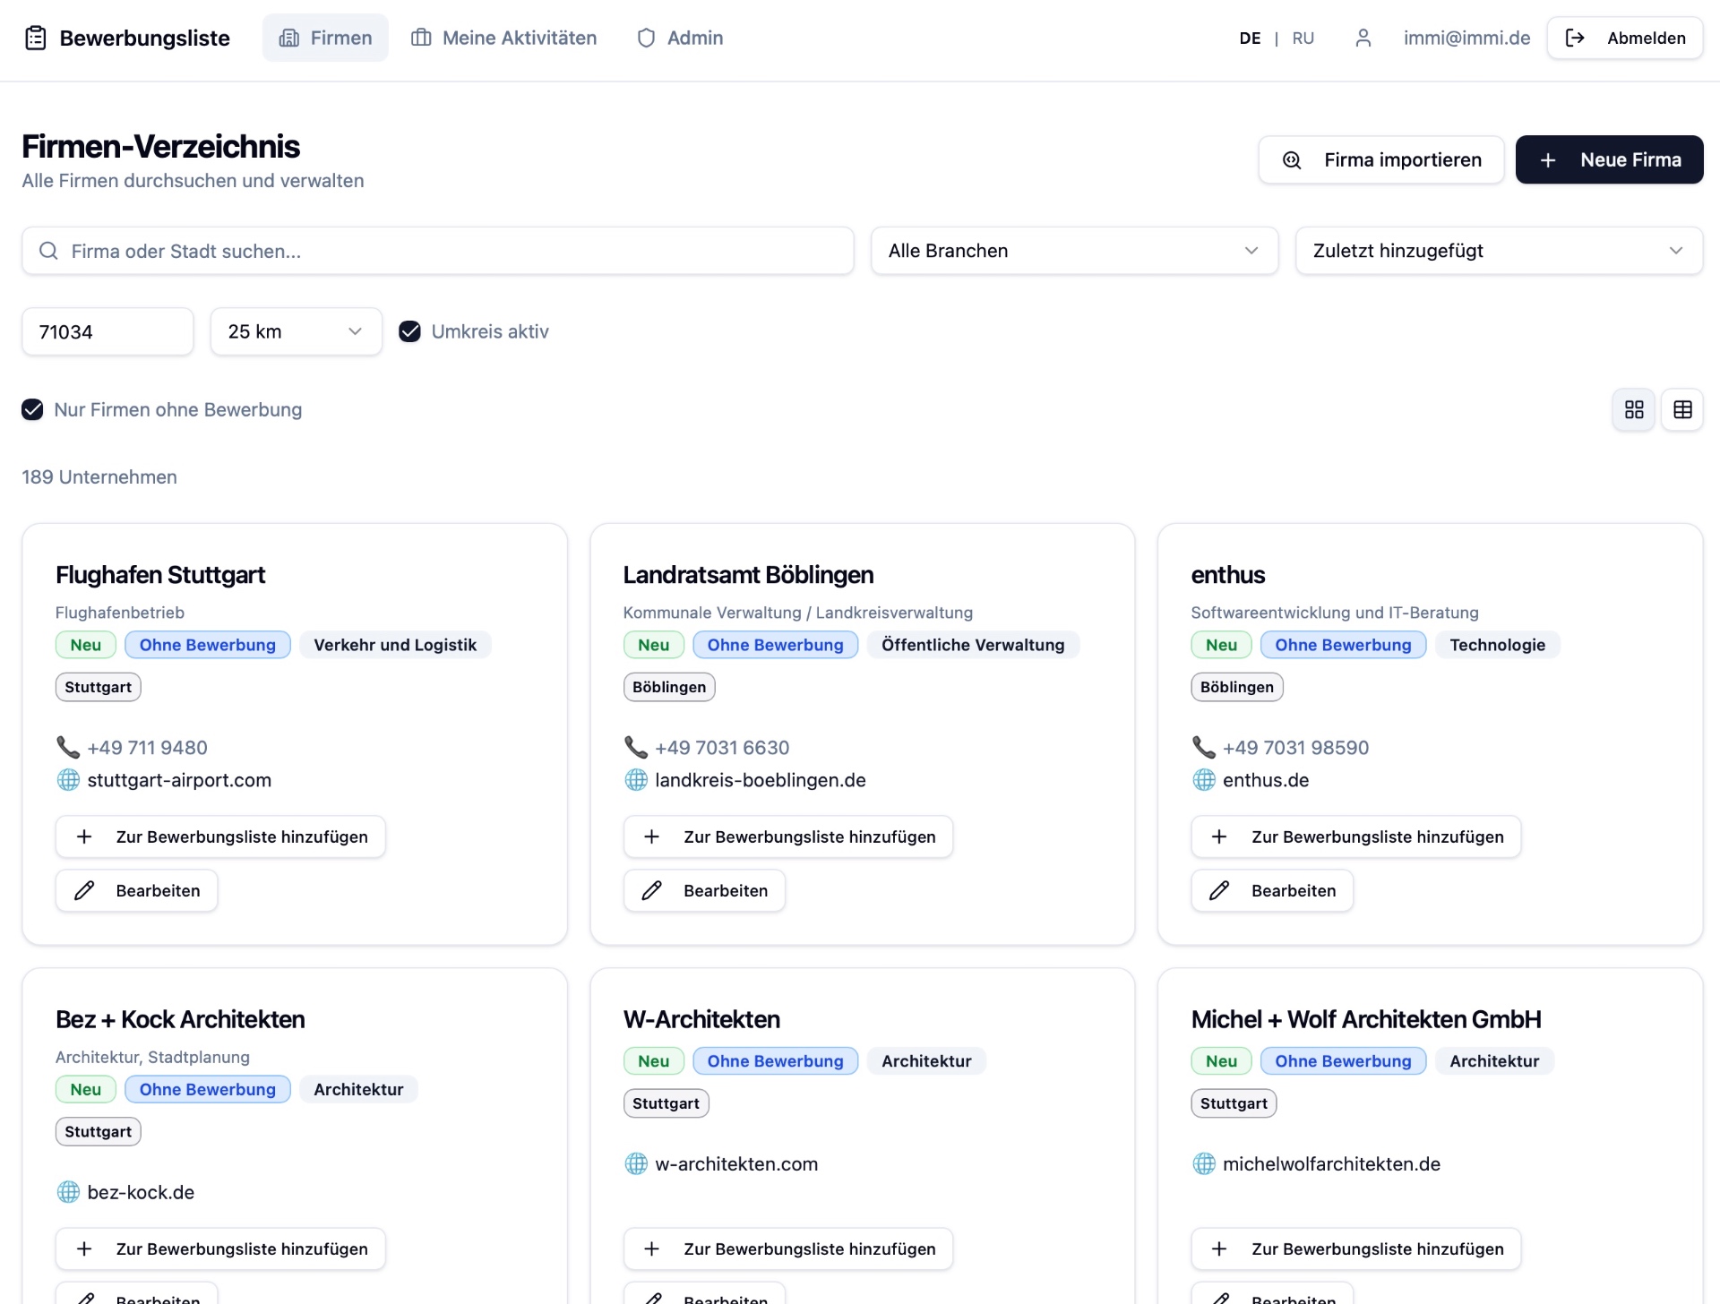This screenshot has width=1720, height=1304.
Task: Disable the Umkreis aktiv checkbox
Action: [409, 331]
